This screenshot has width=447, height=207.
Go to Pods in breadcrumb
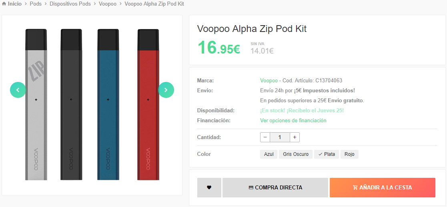(36, 4)
